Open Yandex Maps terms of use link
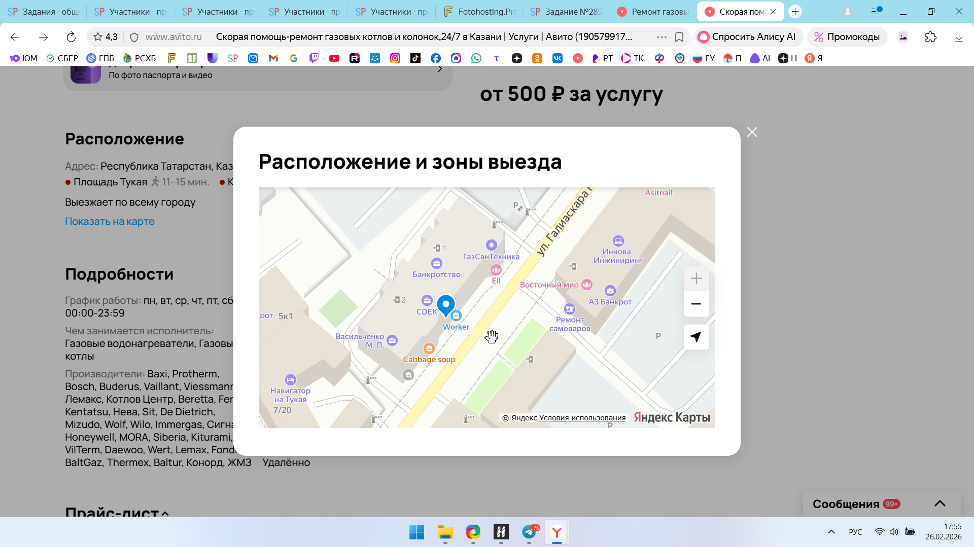The height and width of the screenshot is (547, 974). tap(582, 418)
